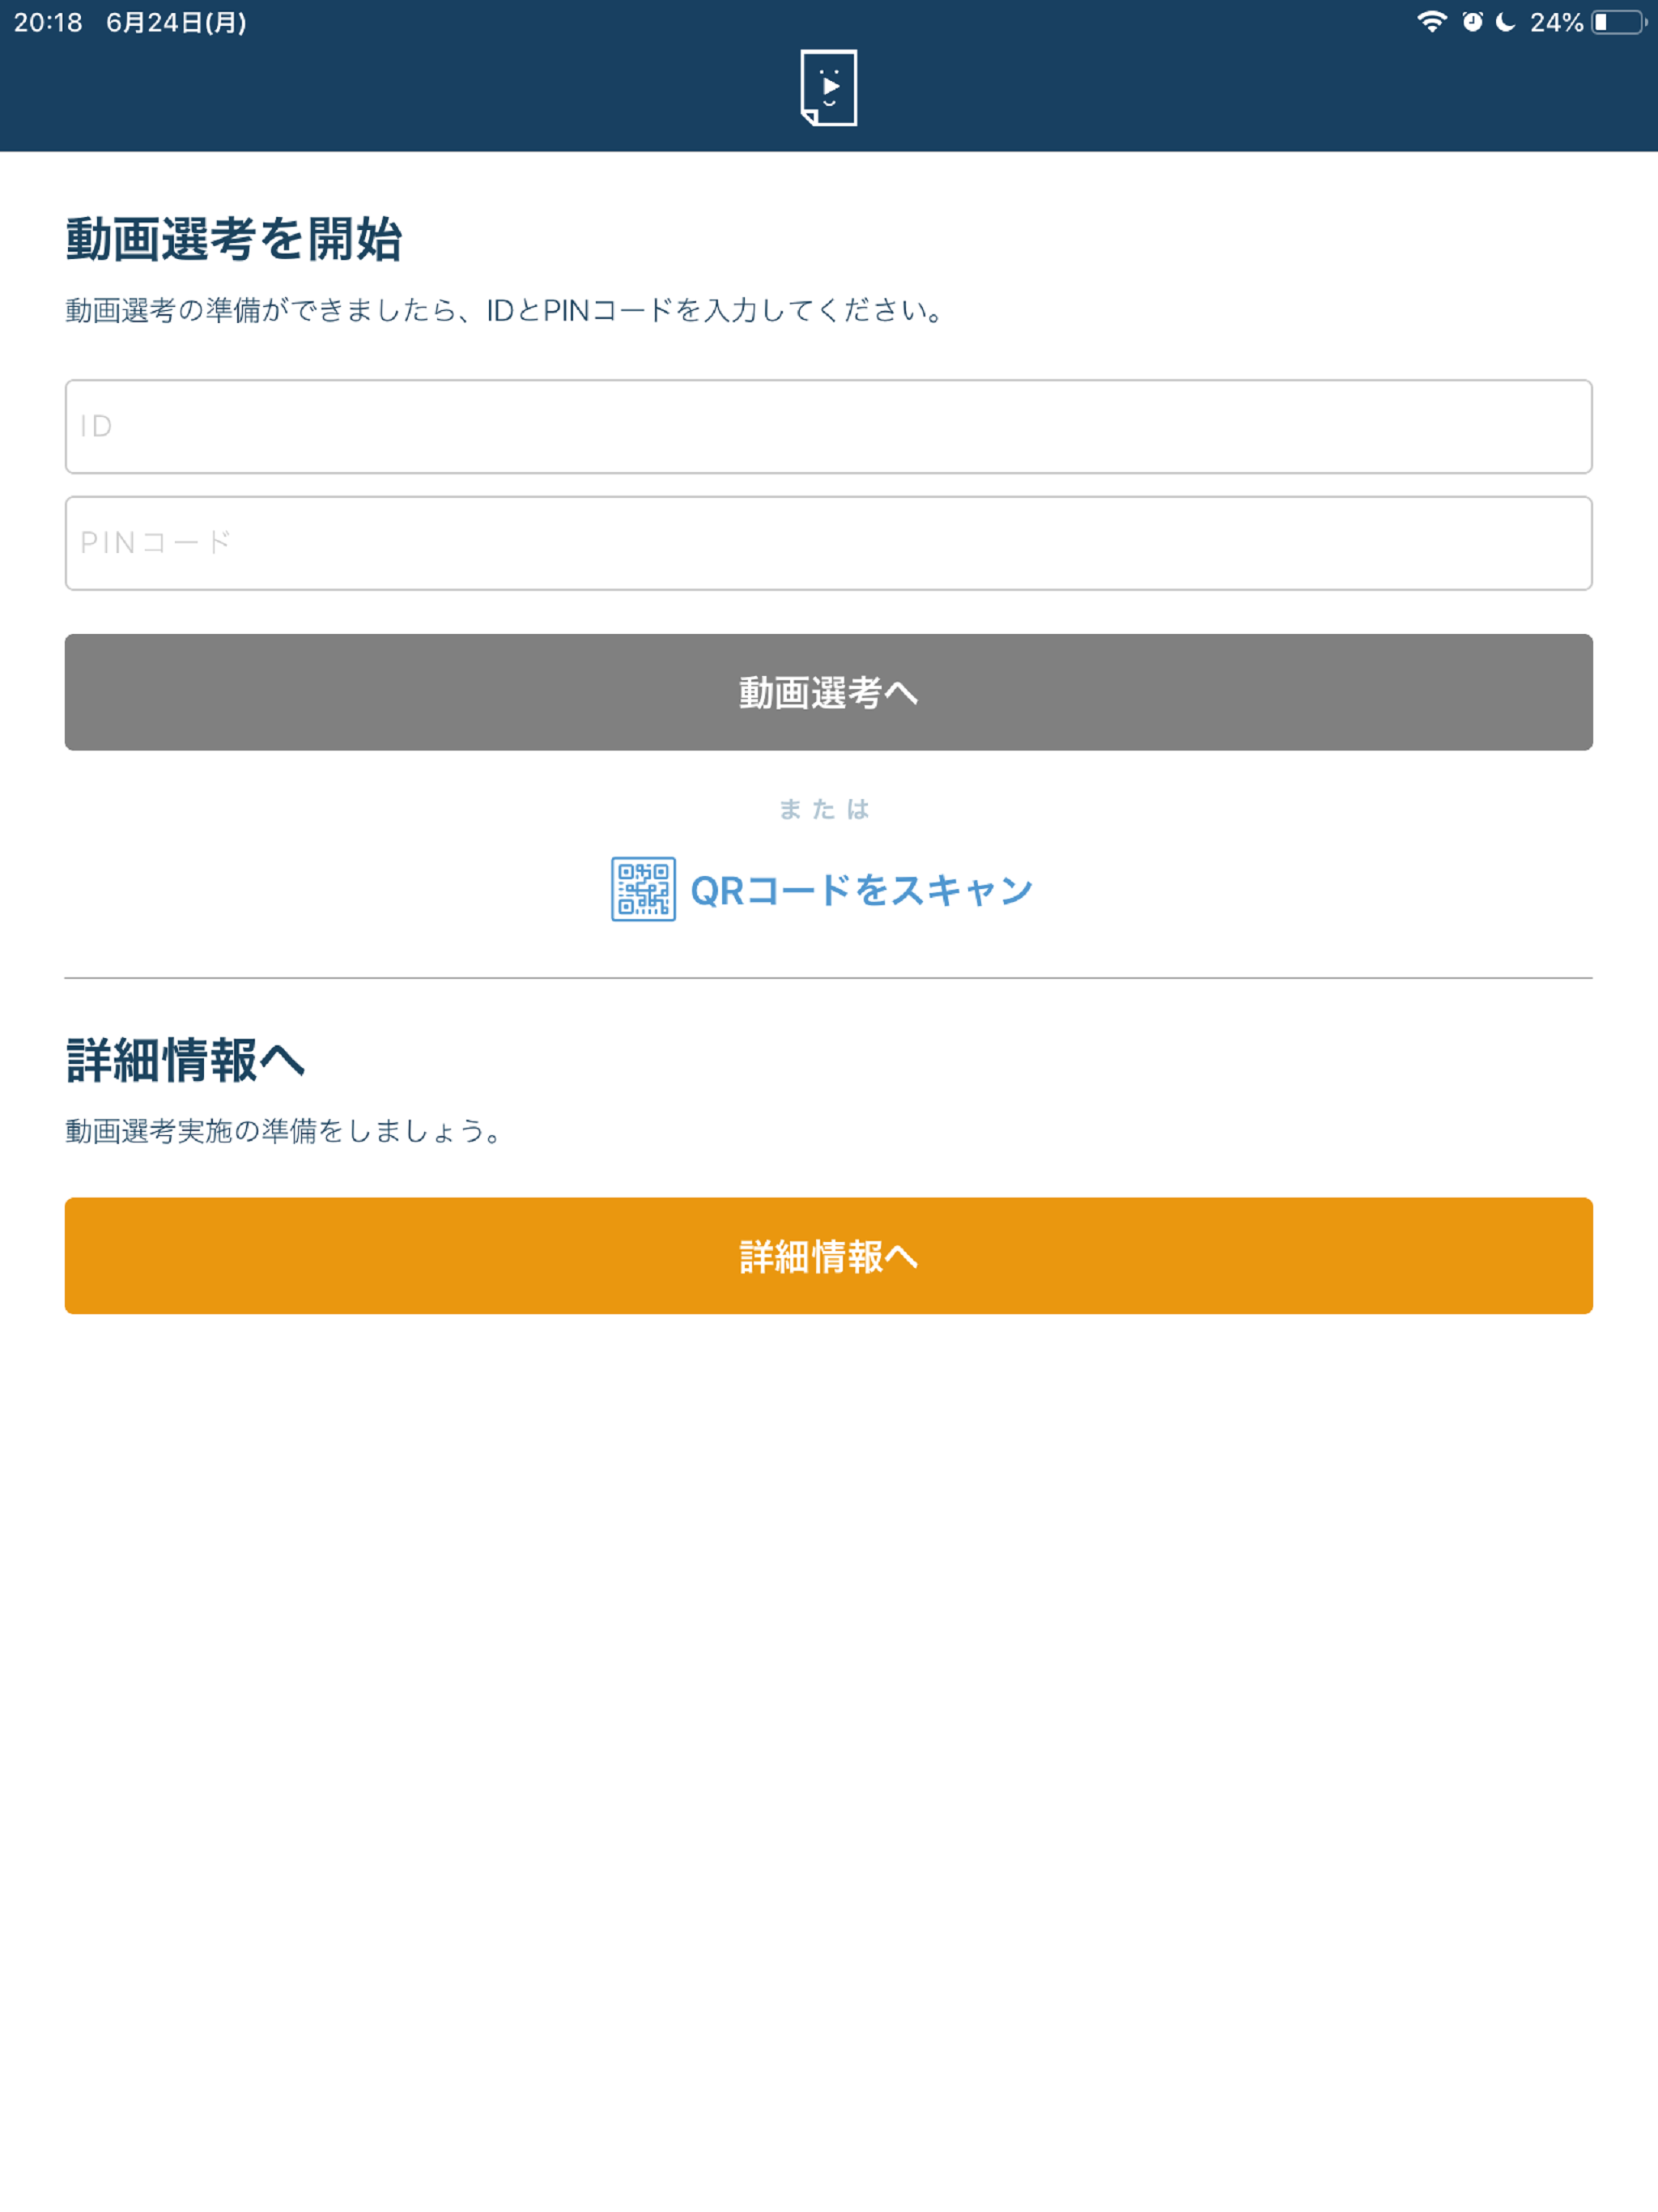This screenshot has width=1658, height=2212.
Task: Focus the PINコード input field
Action: click(829, 543)
